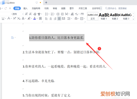Toggle underline formatting
The image size is (137, 99).
[3, 18]
